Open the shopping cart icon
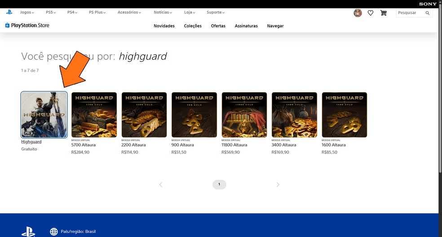 click(383, 13)
